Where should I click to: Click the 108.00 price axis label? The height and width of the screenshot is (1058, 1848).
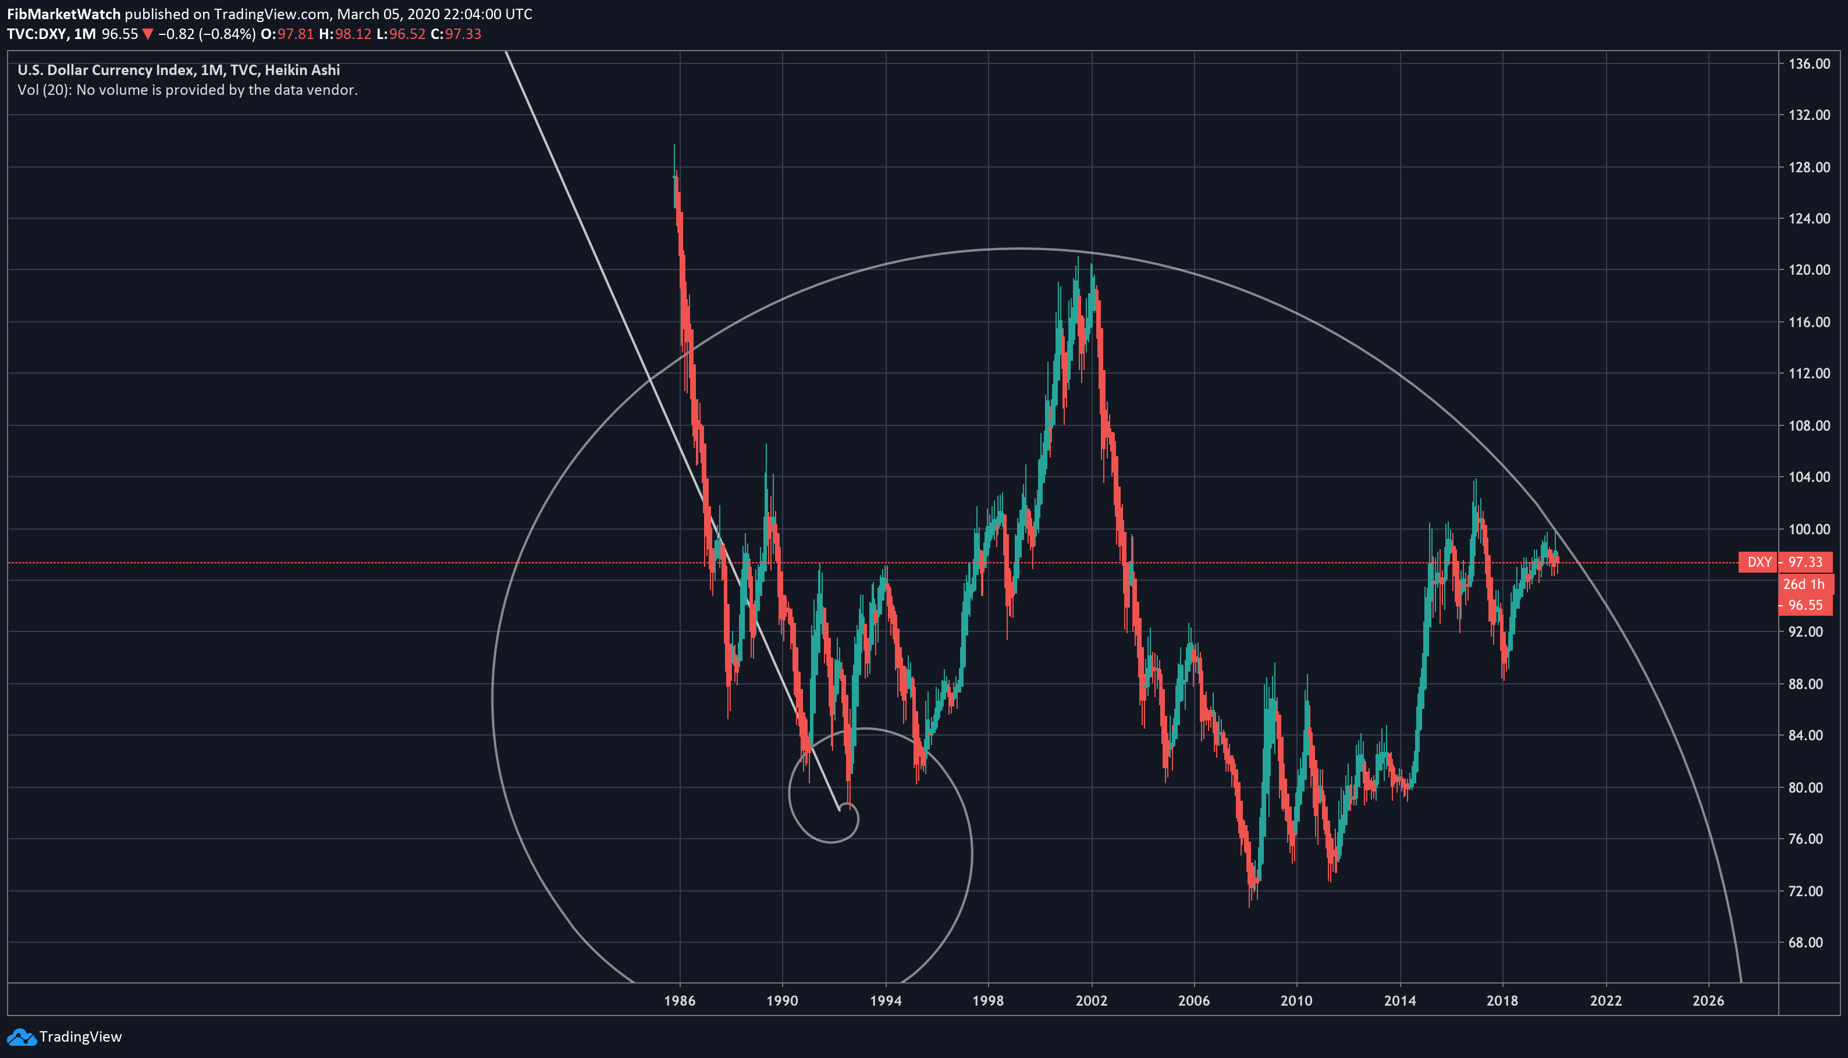point(1809,426)
